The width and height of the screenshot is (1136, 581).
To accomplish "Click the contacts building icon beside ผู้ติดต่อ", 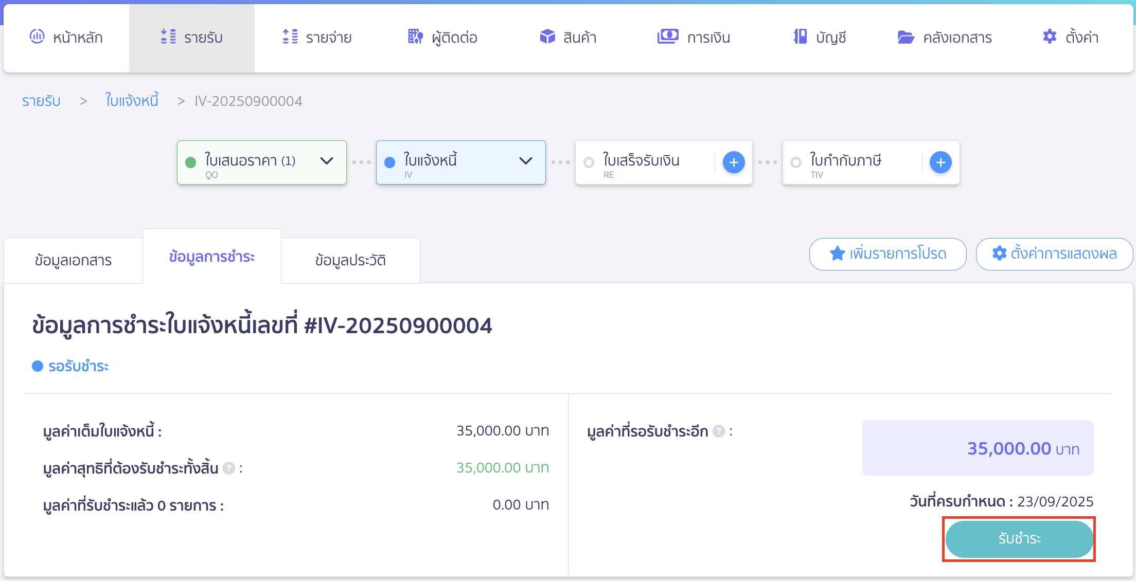I will point(415,37).
